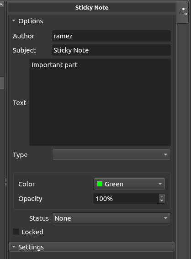The width and height of the screenshot is (191, 259).
Task: Open the Status dropdown showing None
Action: [111, 218]
